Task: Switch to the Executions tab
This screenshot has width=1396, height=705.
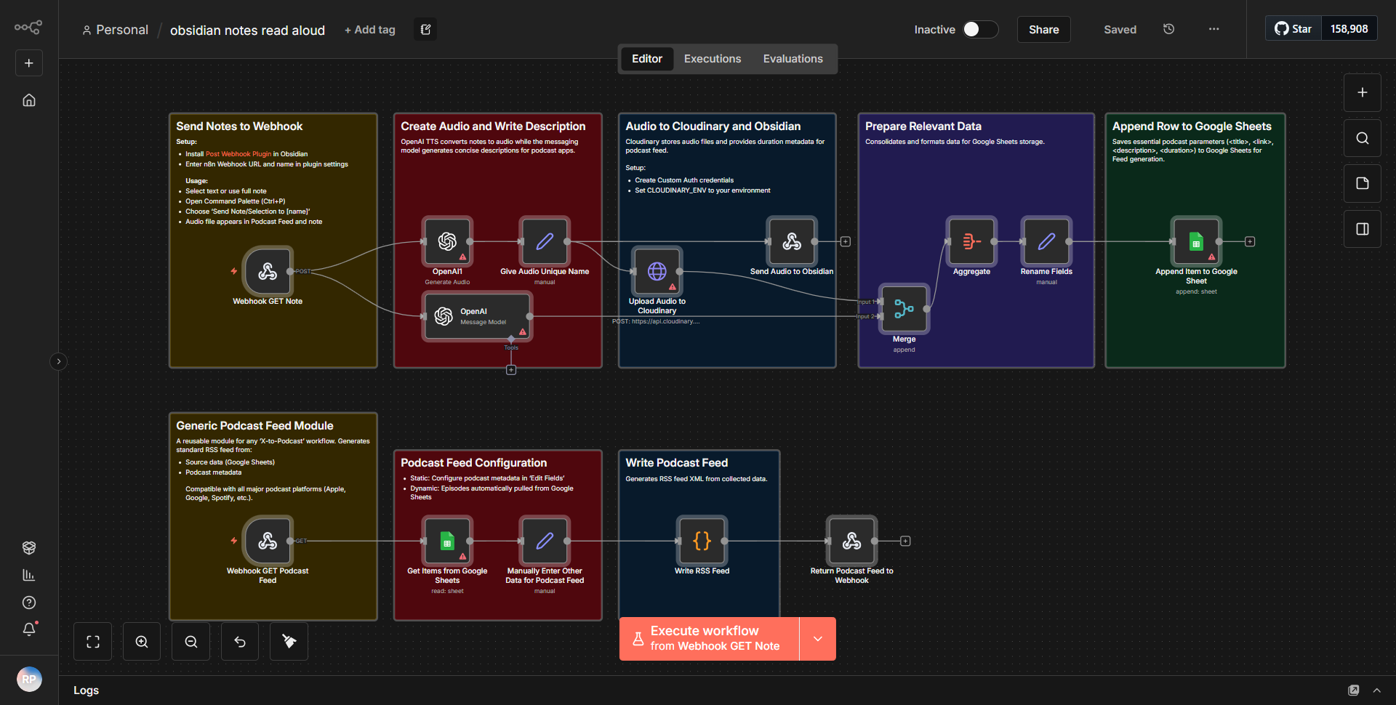Action: pyautogui.click(x=713, y=59)
